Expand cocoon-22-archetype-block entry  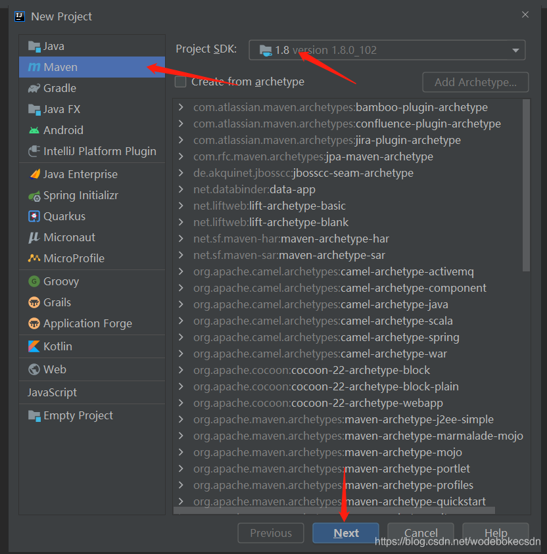tap(181, 370)
